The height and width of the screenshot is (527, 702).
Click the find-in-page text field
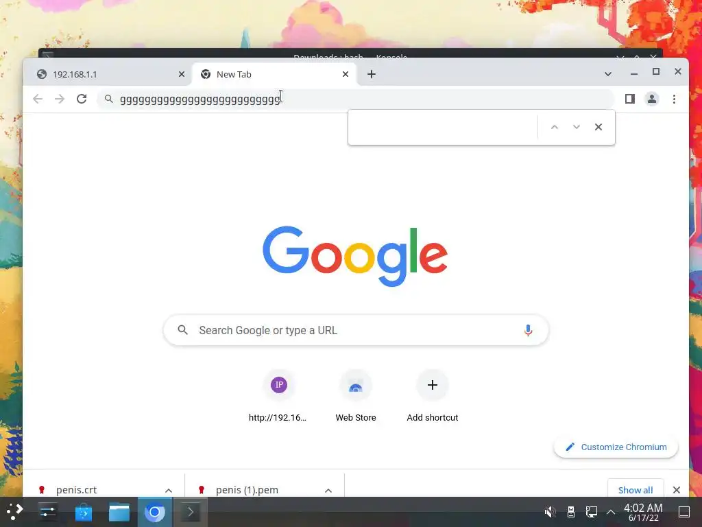[444, 127]
